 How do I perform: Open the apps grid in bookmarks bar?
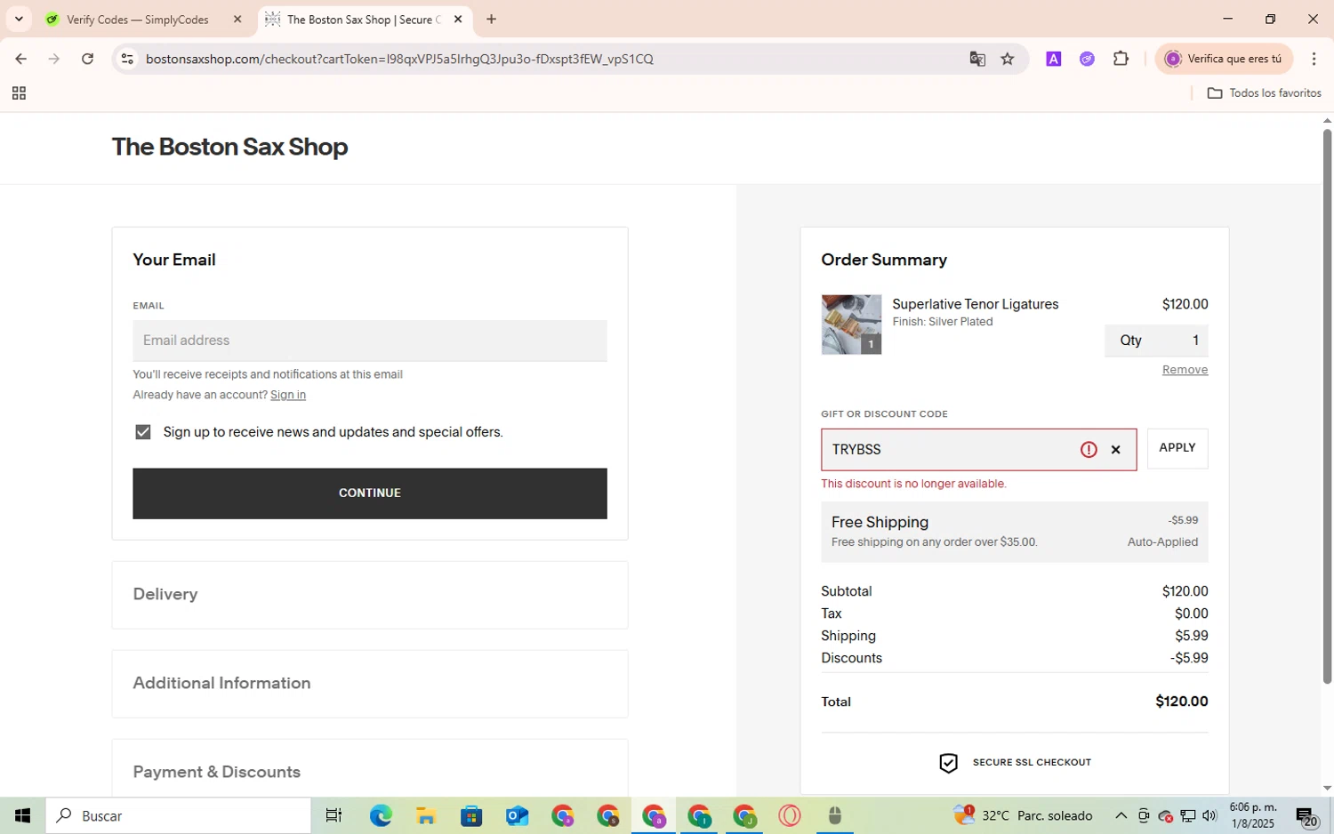coord(19,93)
